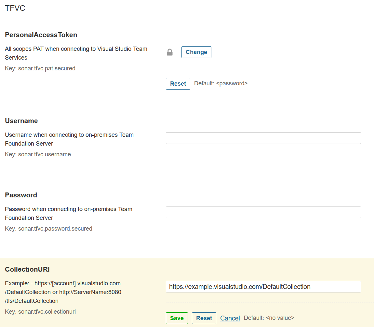Click the PersonalAccessToken section title
The image size is (374, 327).
(x=41, y=35)
